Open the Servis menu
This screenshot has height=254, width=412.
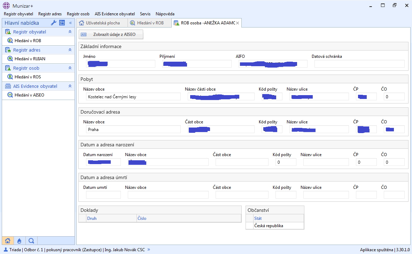[x=145, y=14]
